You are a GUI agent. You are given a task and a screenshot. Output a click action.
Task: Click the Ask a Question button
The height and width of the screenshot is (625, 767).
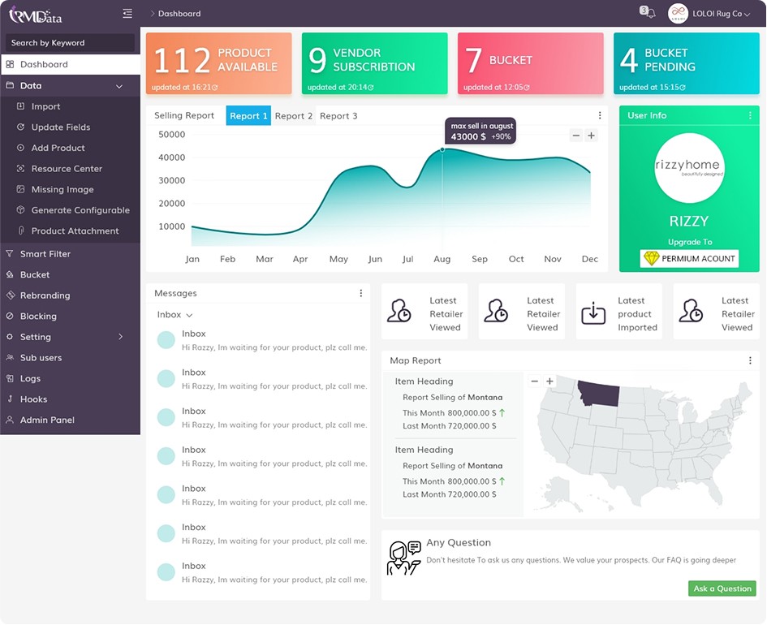(722, 588)
